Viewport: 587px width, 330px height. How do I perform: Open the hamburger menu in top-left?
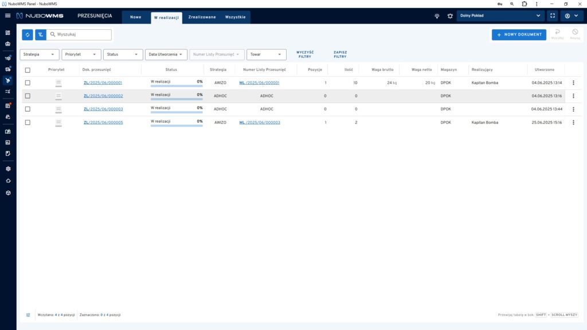click(7, 15)
